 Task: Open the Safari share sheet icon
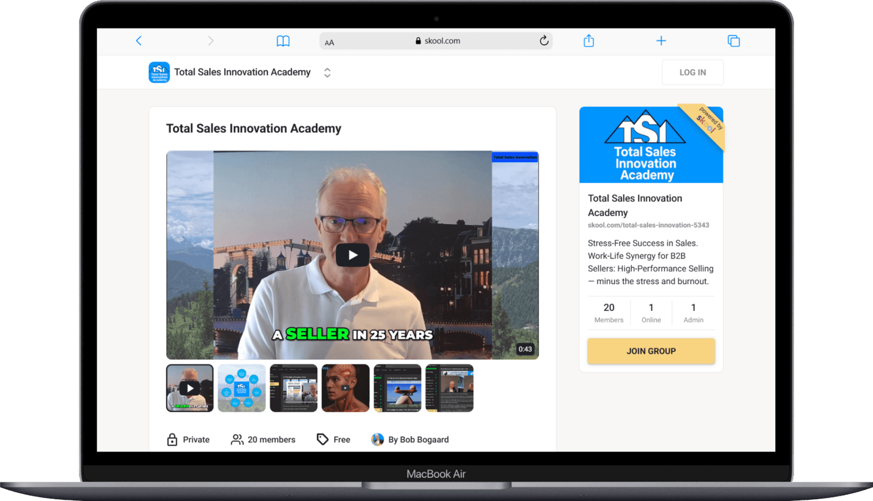tap(589, 41)
